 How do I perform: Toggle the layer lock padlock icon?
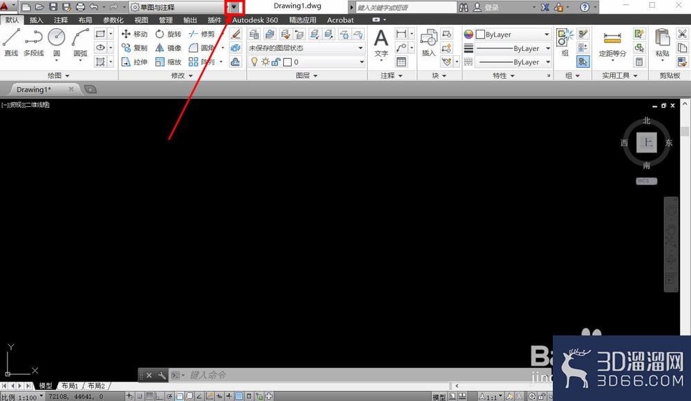pos(276,62)
